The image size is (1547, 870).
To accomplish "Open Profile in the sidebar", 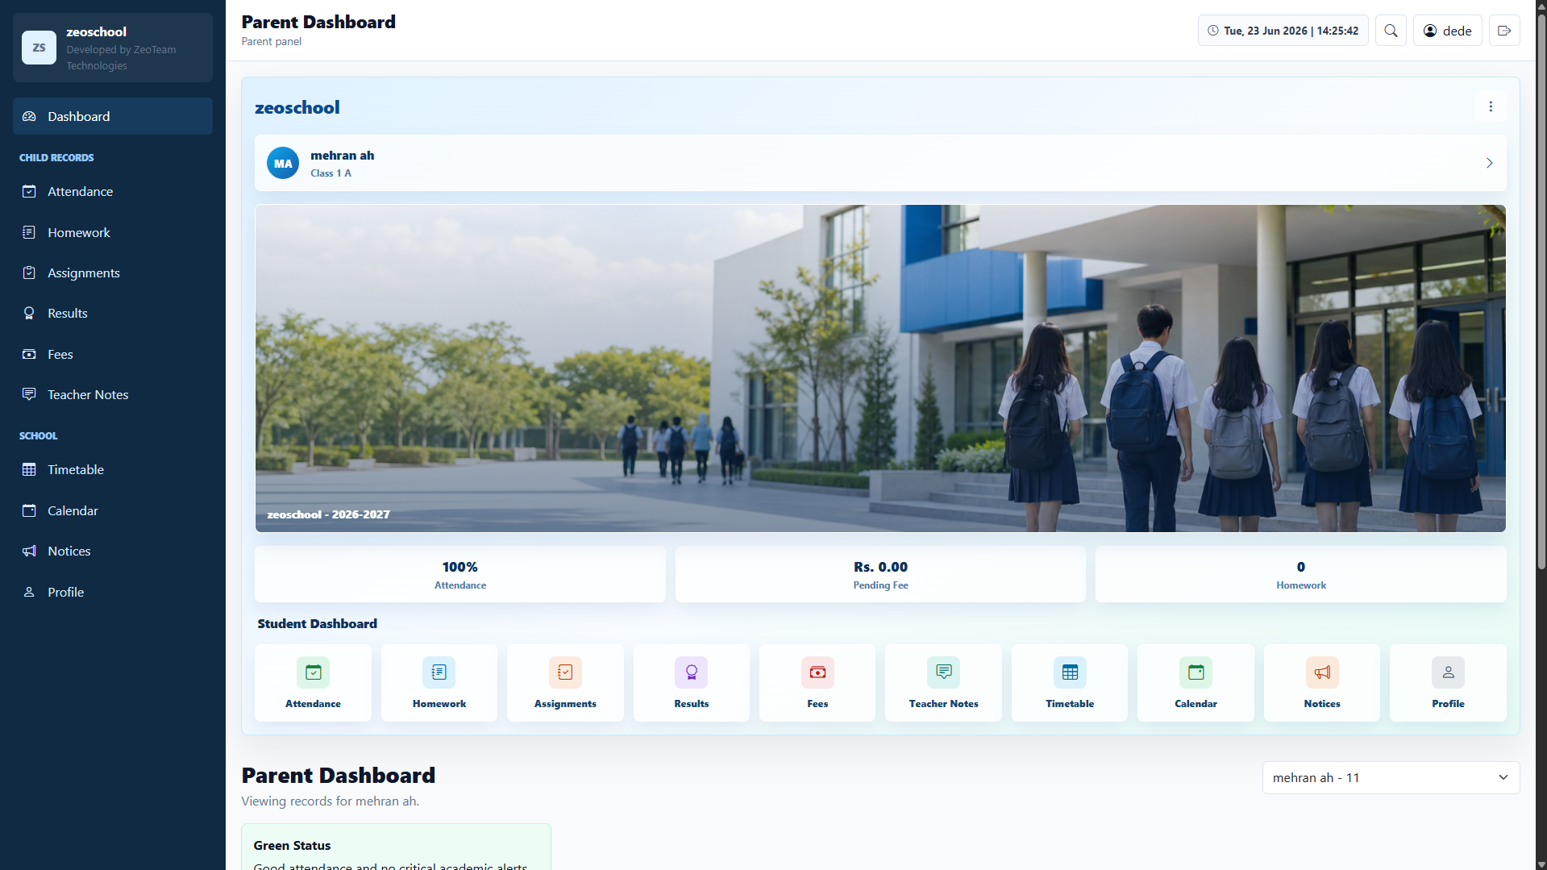I will click(x=113, y=592).
